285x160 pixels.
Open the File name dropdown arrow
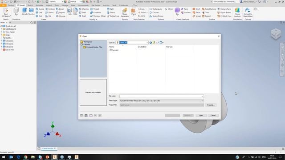point(202,96)
